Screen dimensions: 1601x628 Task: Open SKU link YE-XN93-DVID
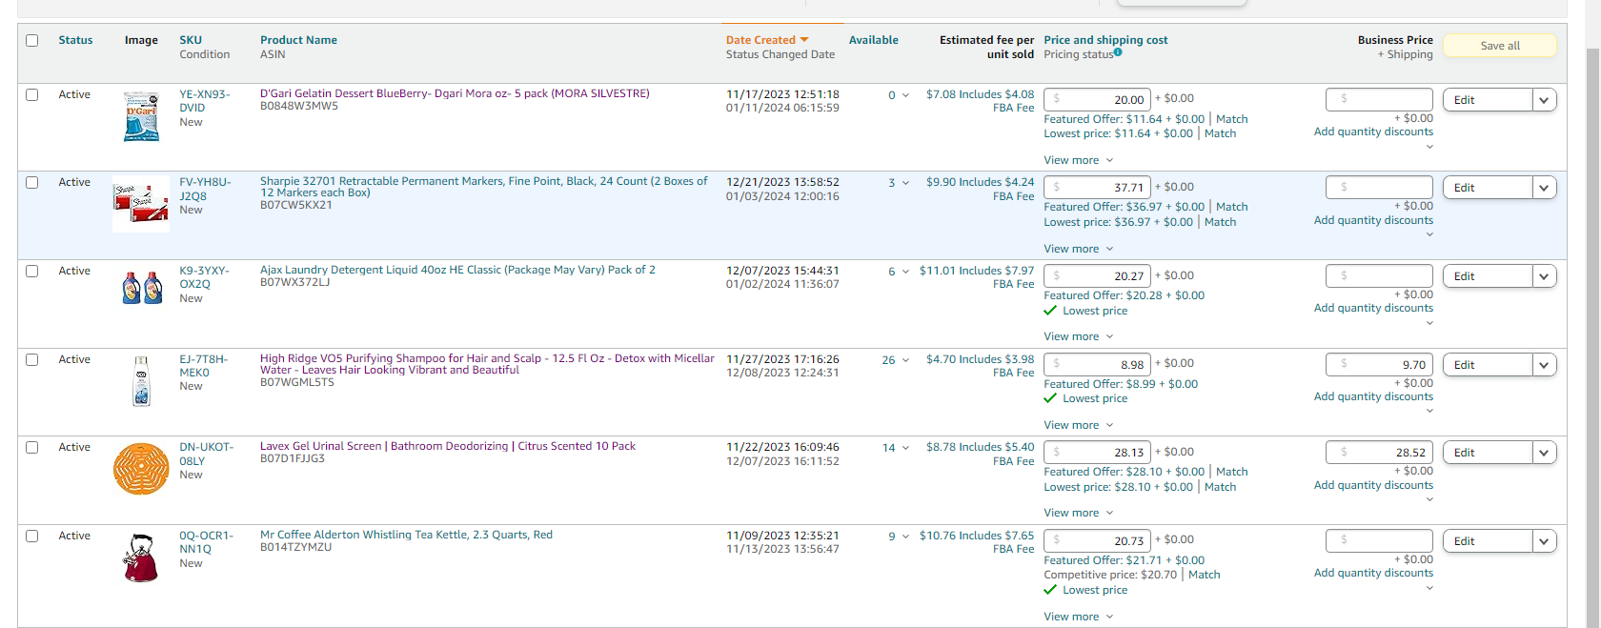205,101
